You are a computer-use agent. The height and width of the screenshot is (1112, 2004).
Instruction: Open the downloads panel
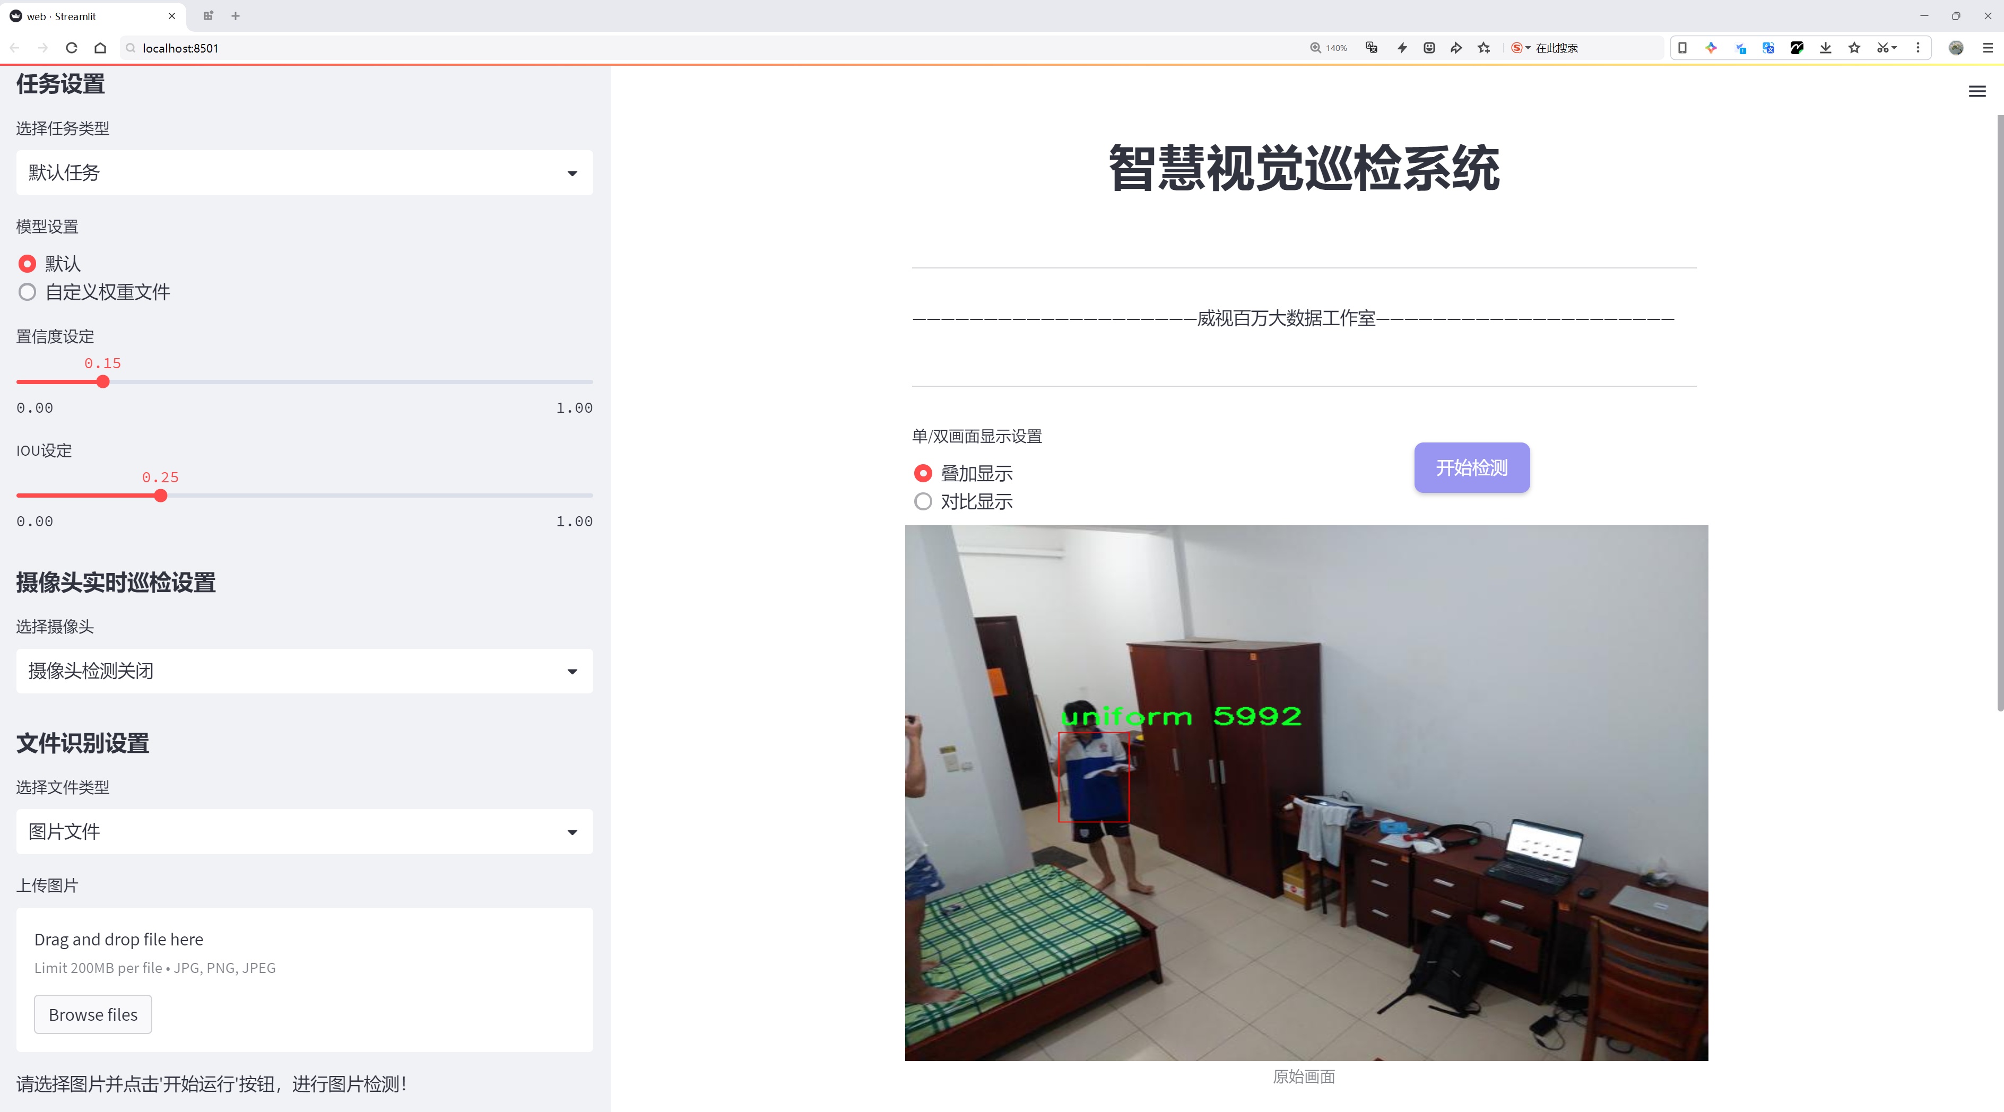click(x=1826, y=48)
